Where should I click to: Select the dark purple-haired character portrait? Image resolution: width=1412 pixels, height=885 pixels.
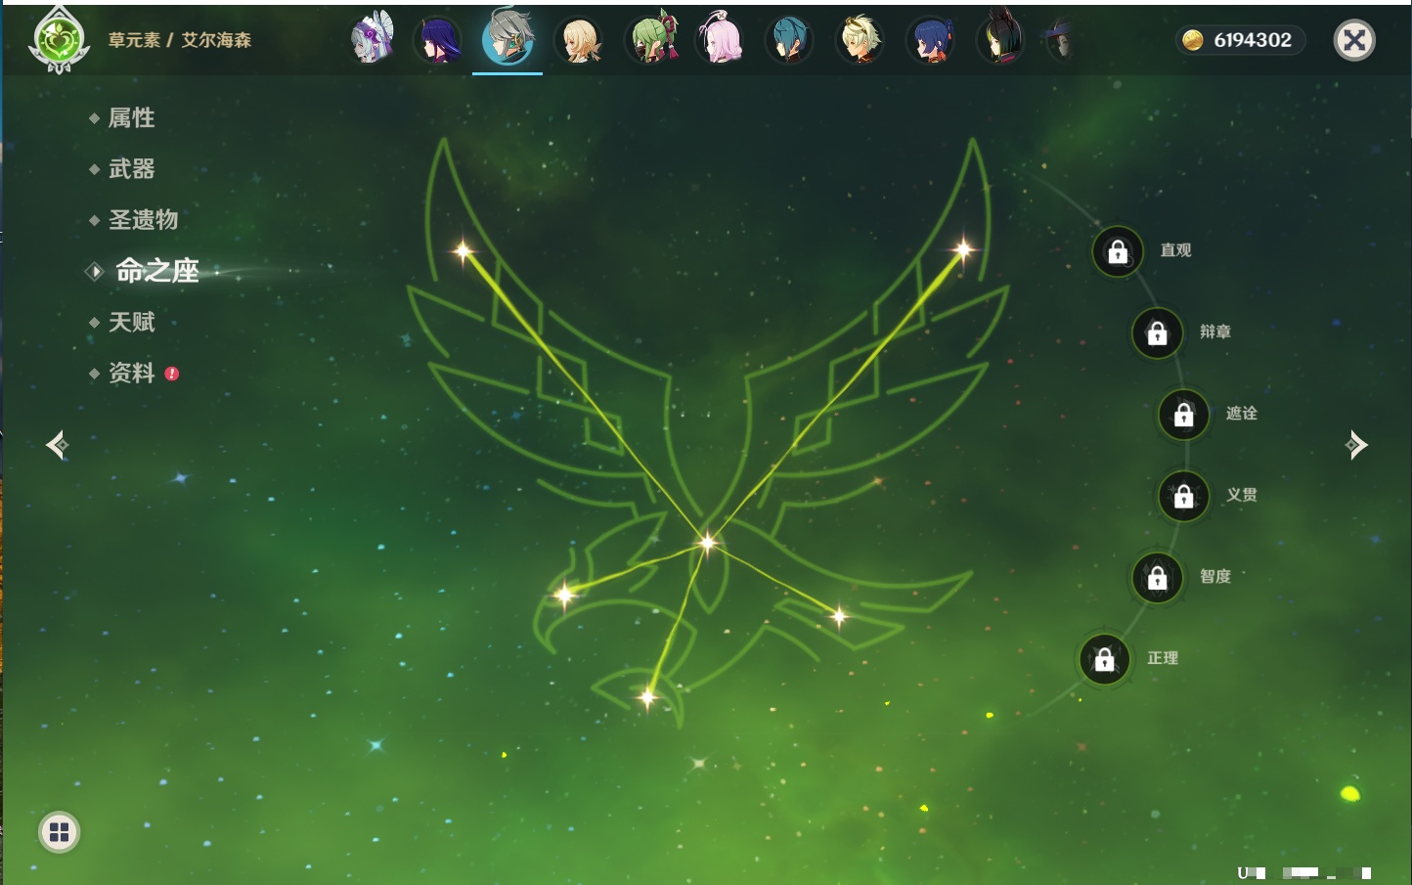click(438, 40)
